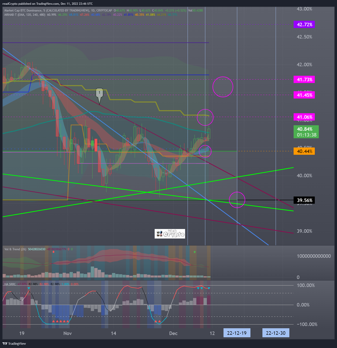
Task: Select the magenta circle on 39.56% line
Action: (237, 200)
